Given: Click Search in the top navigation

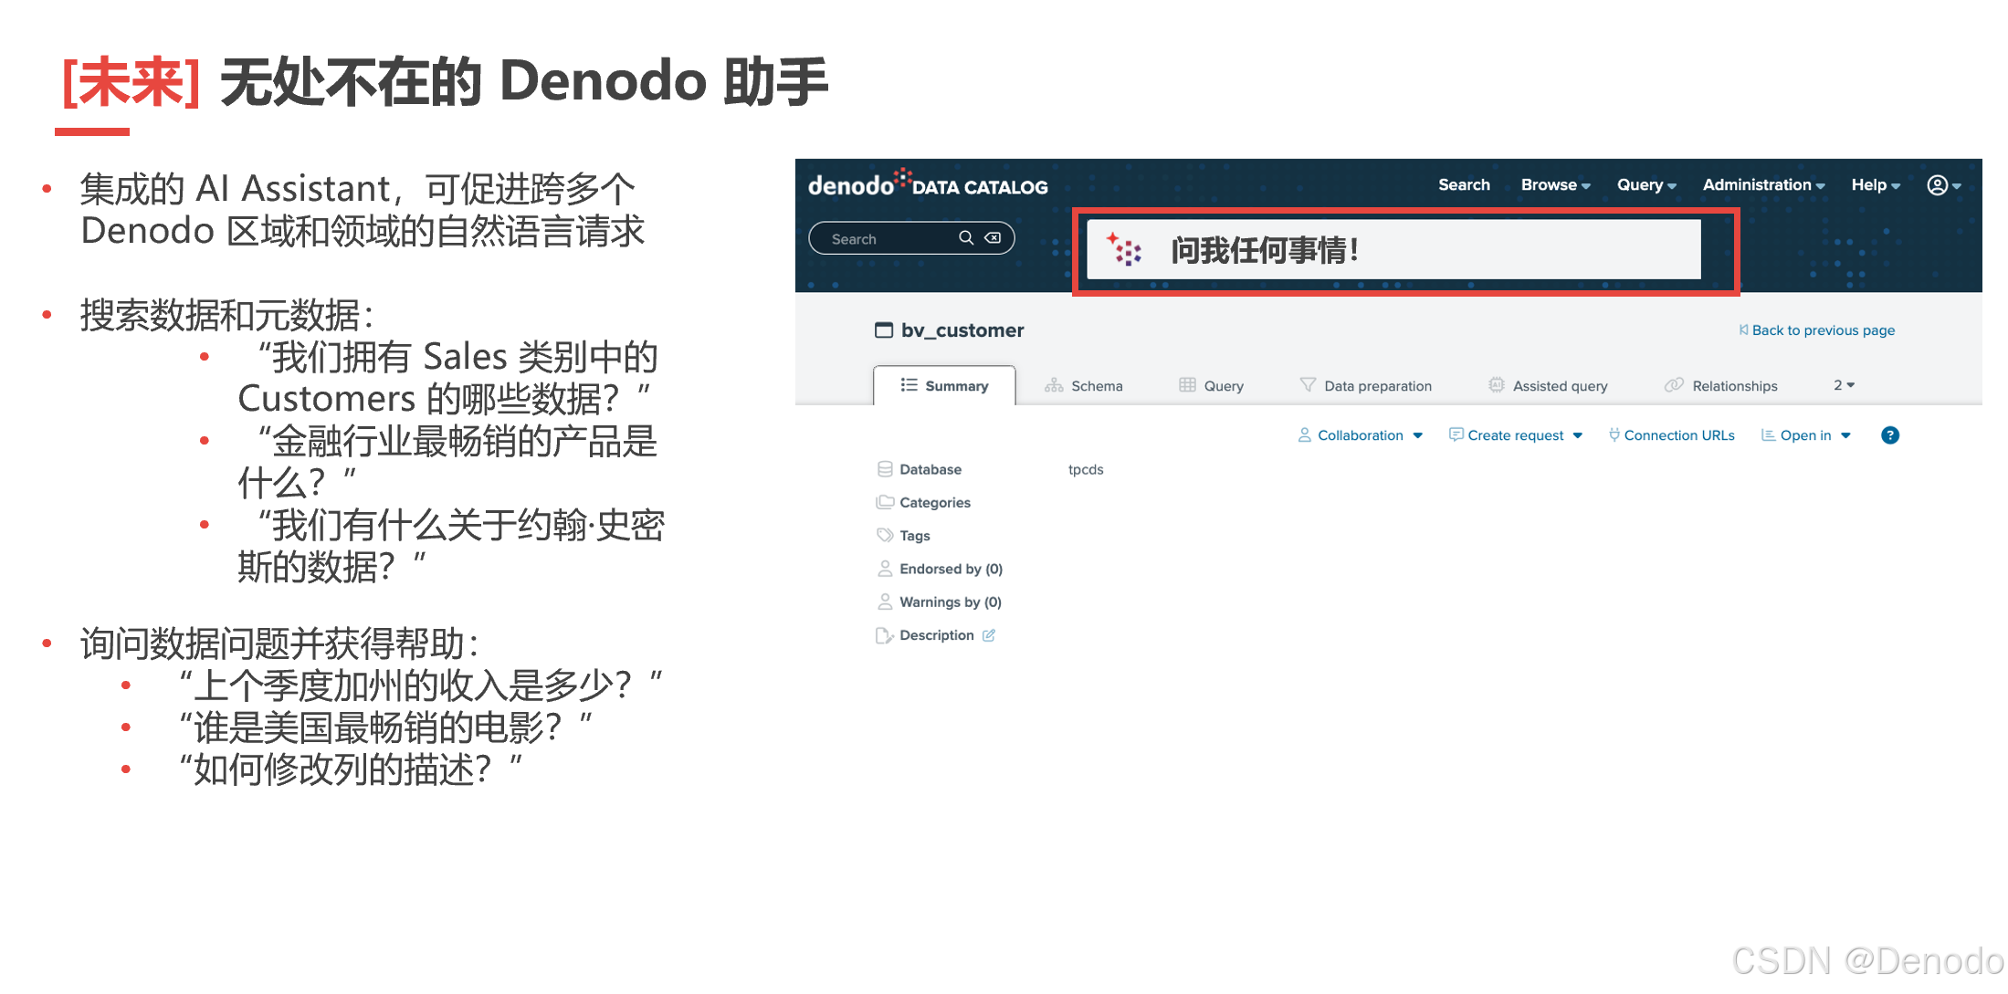Looking at the screenshot, I should [x=1463, y=185].
